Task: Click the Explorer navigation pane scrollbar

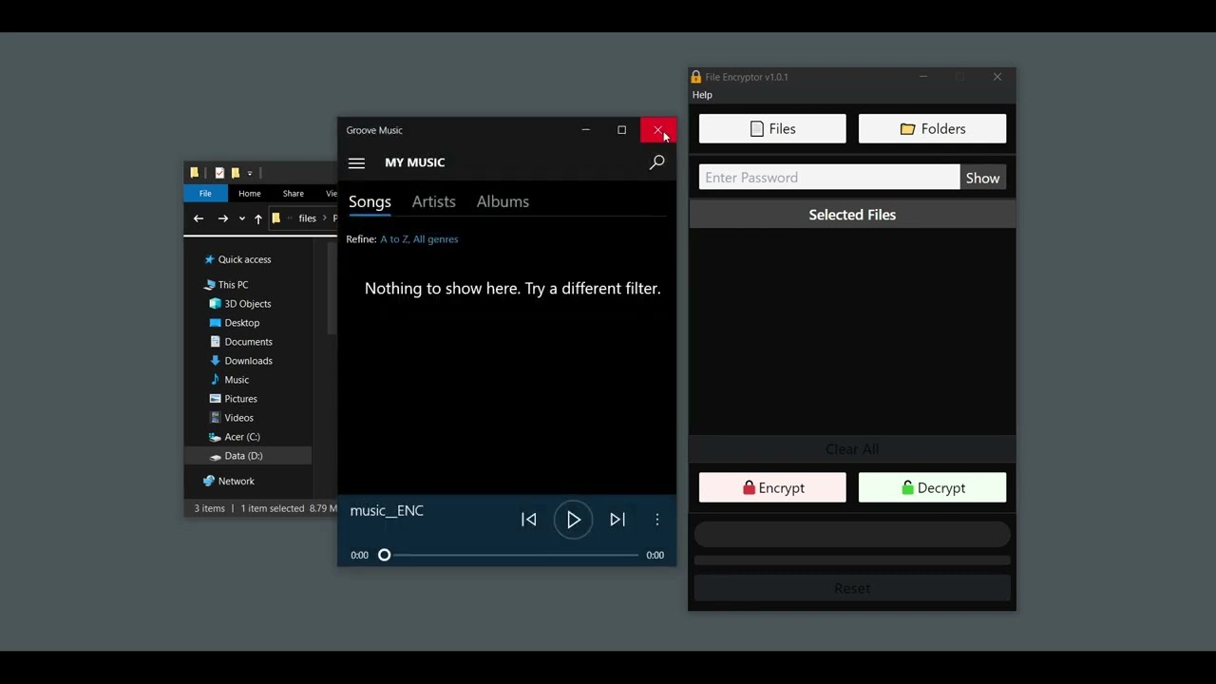Action: pos(332,290)
